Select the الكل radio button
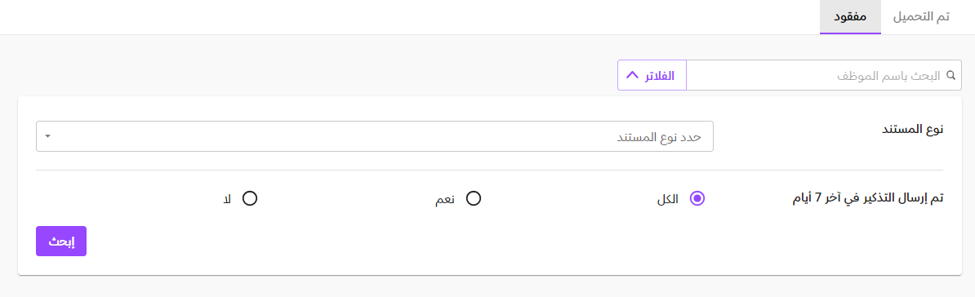The height and width of the screenshot is (297, 975). click(x=697, y=199)
